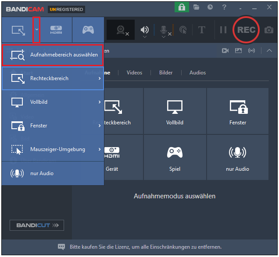Expand the speaker settings arrow

coord(145,37)
